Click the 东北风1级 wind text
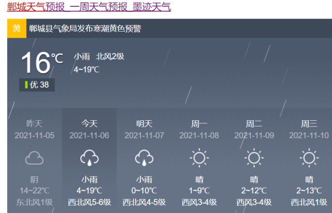332x213 pixels. (x=34, y=202)
